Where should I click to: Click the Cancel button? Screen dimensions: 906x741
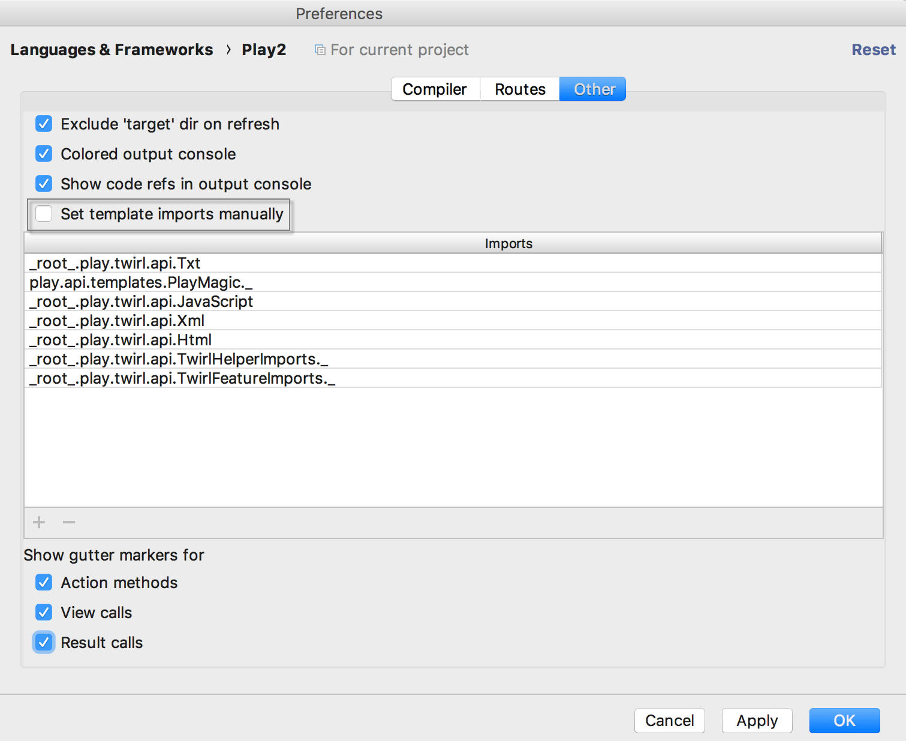670,721
